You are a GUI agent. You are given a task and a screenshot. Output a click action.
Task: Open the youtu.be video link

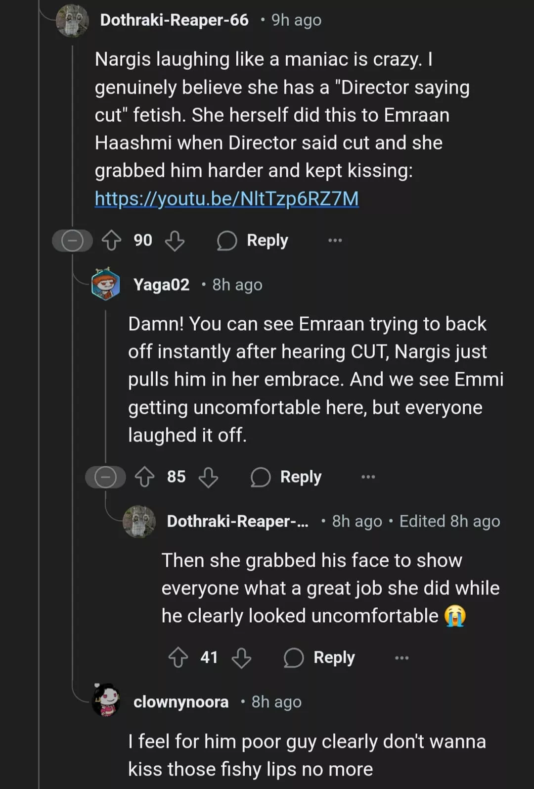(226, 198)
